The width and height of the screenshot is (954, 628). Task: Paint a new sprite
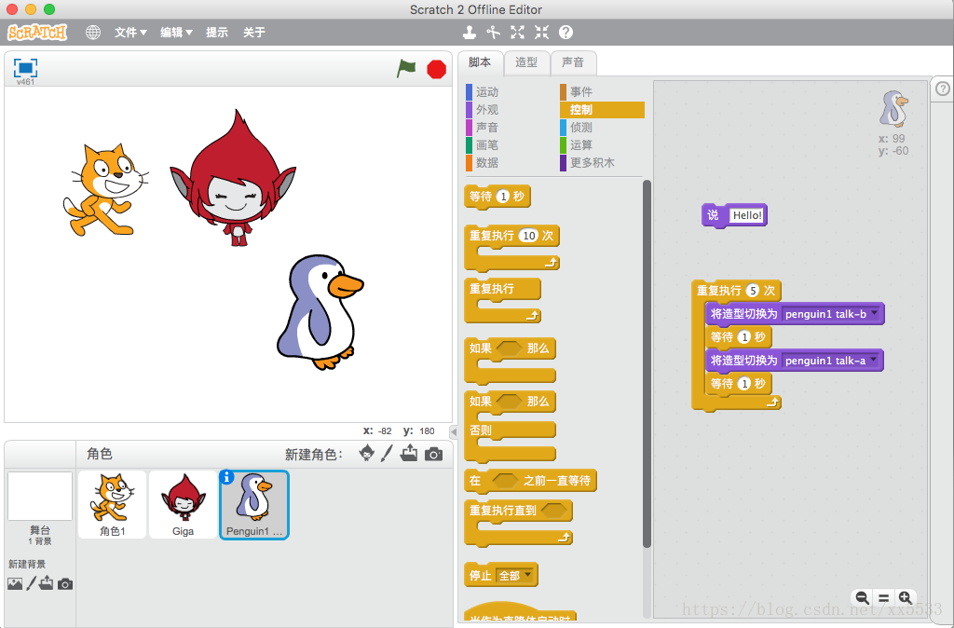(387, 454)
